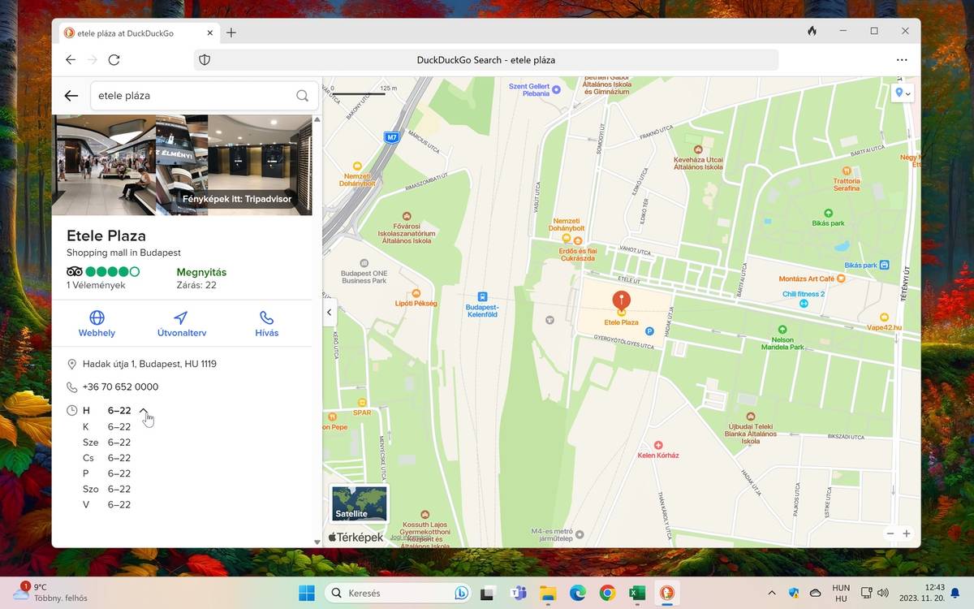Click the taskbar Keresés search box
This screenshot has height=609, width=974.
click(x=396, y=593)
